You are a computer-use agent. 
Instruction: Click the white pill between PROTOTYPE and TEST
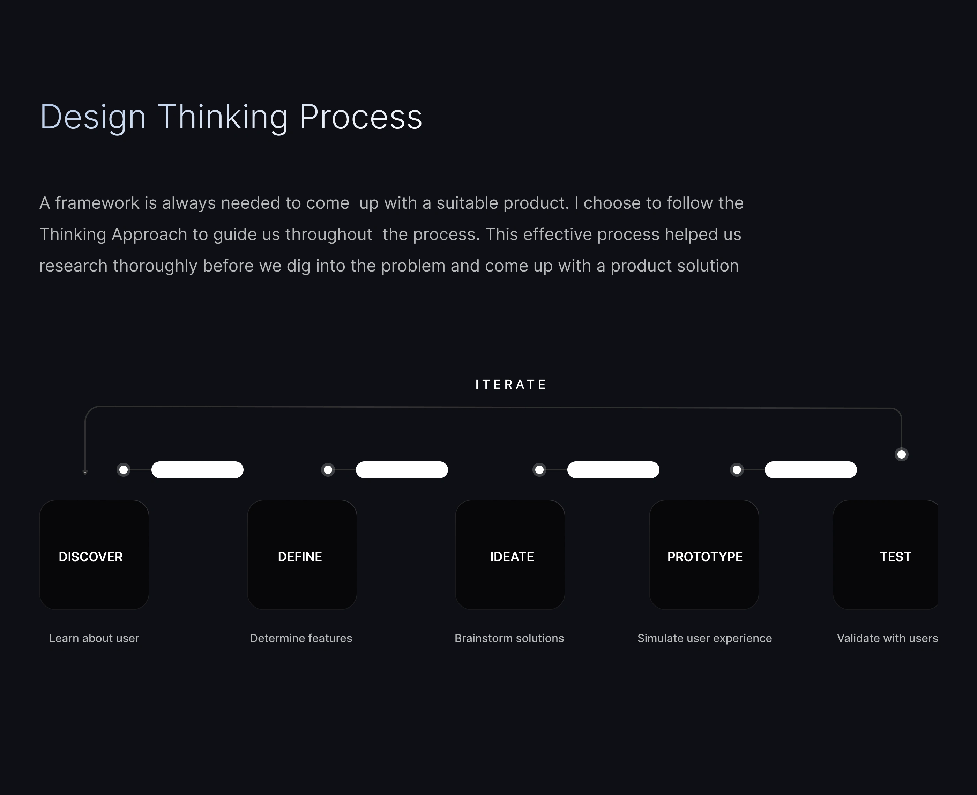point(810,470)
